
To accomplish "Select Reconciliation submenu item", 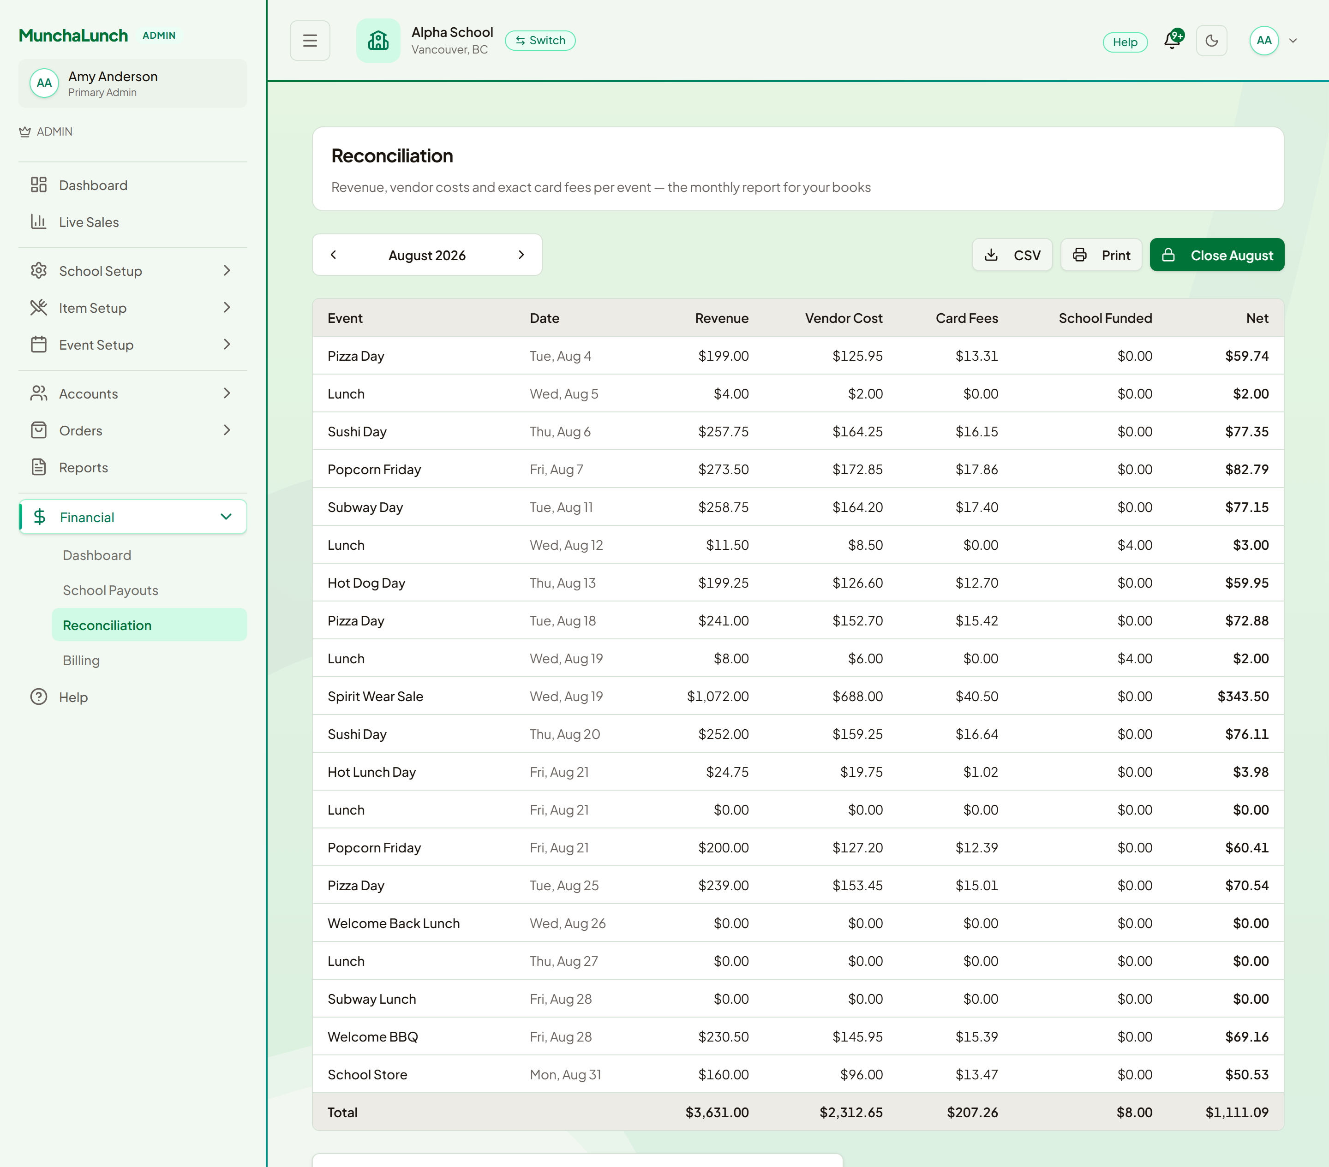I will pos(149,625).
